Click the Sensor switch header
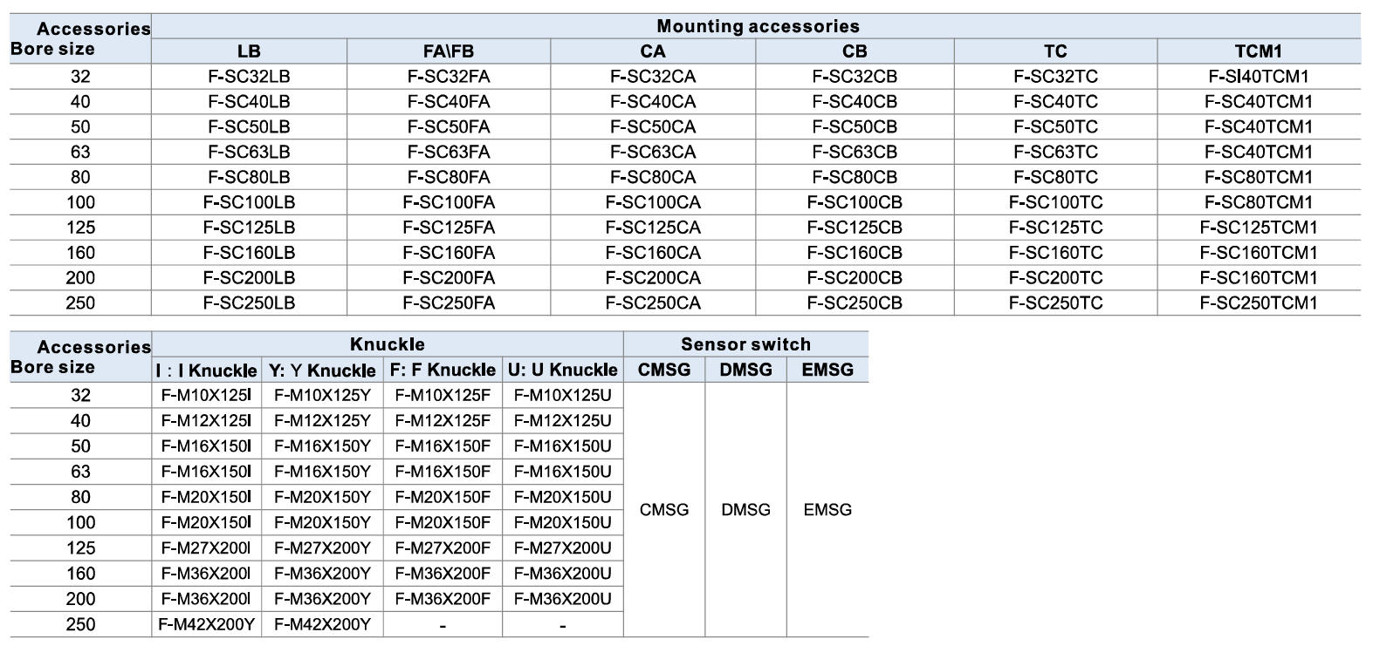Screen dimensions: 1373x646 745,343
